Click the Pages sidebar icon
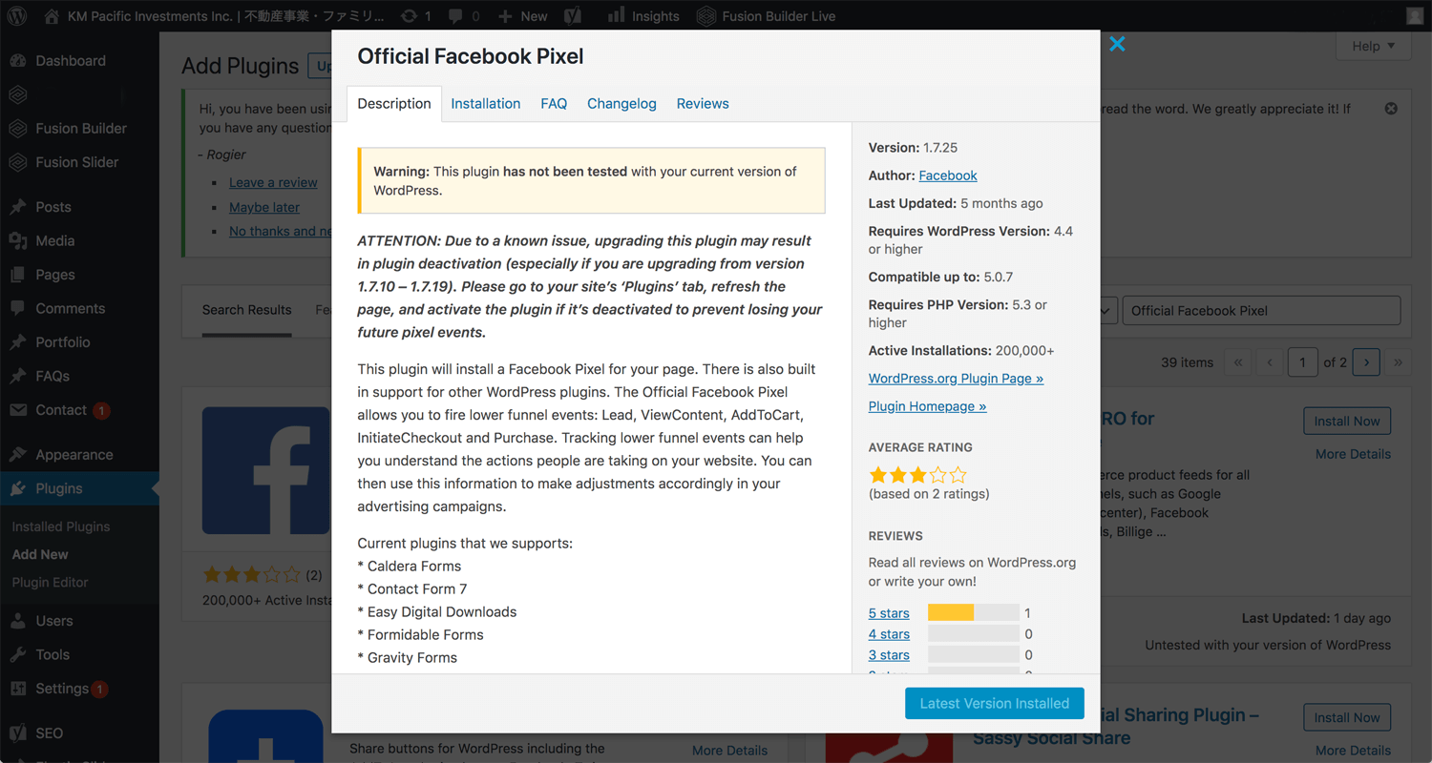Viewport: 1432px width, 763px height. point(18,275)
